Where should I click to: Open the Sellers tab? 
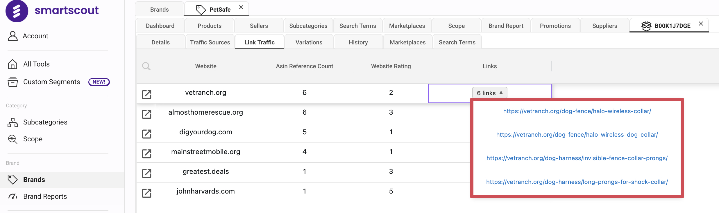(259, 26)
